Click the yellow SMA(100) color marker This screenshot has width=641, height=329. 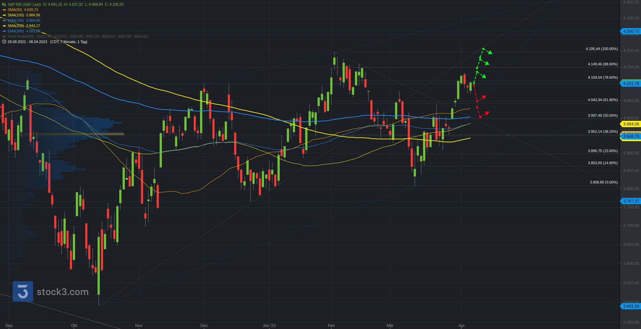4,15
